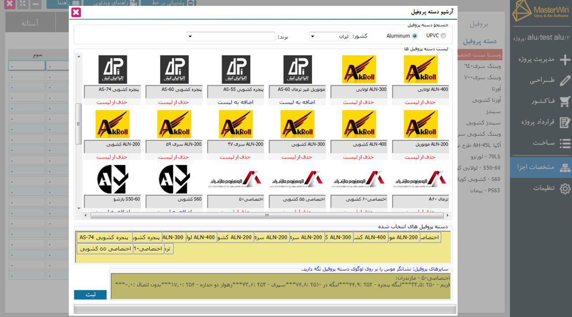The height and width of the screenshot is (317, 572).
Task: Click حذف از لیست under ALN-400 لولایی
Action: click(x=420, y=102)
